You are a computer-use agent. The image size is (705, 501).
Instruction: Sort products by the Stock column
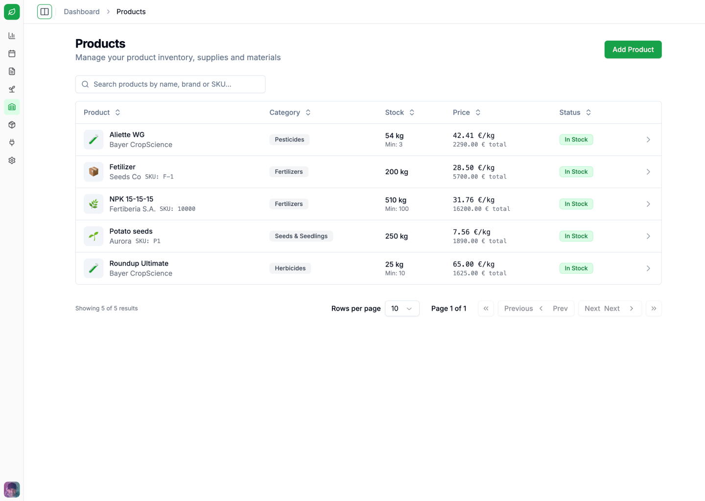411,112
